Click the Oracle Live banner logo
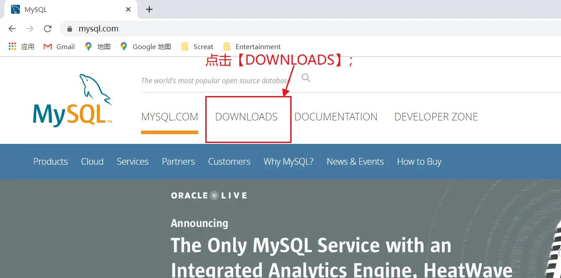 click(x=209, y=195)
